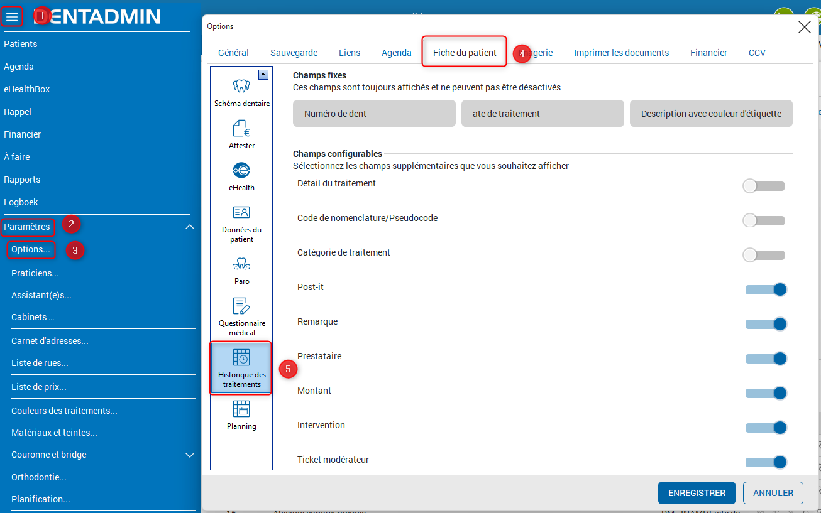The image size is (821, 513).
Task: Enable the Détail du traitement switch
Action: tap(764, 186)
